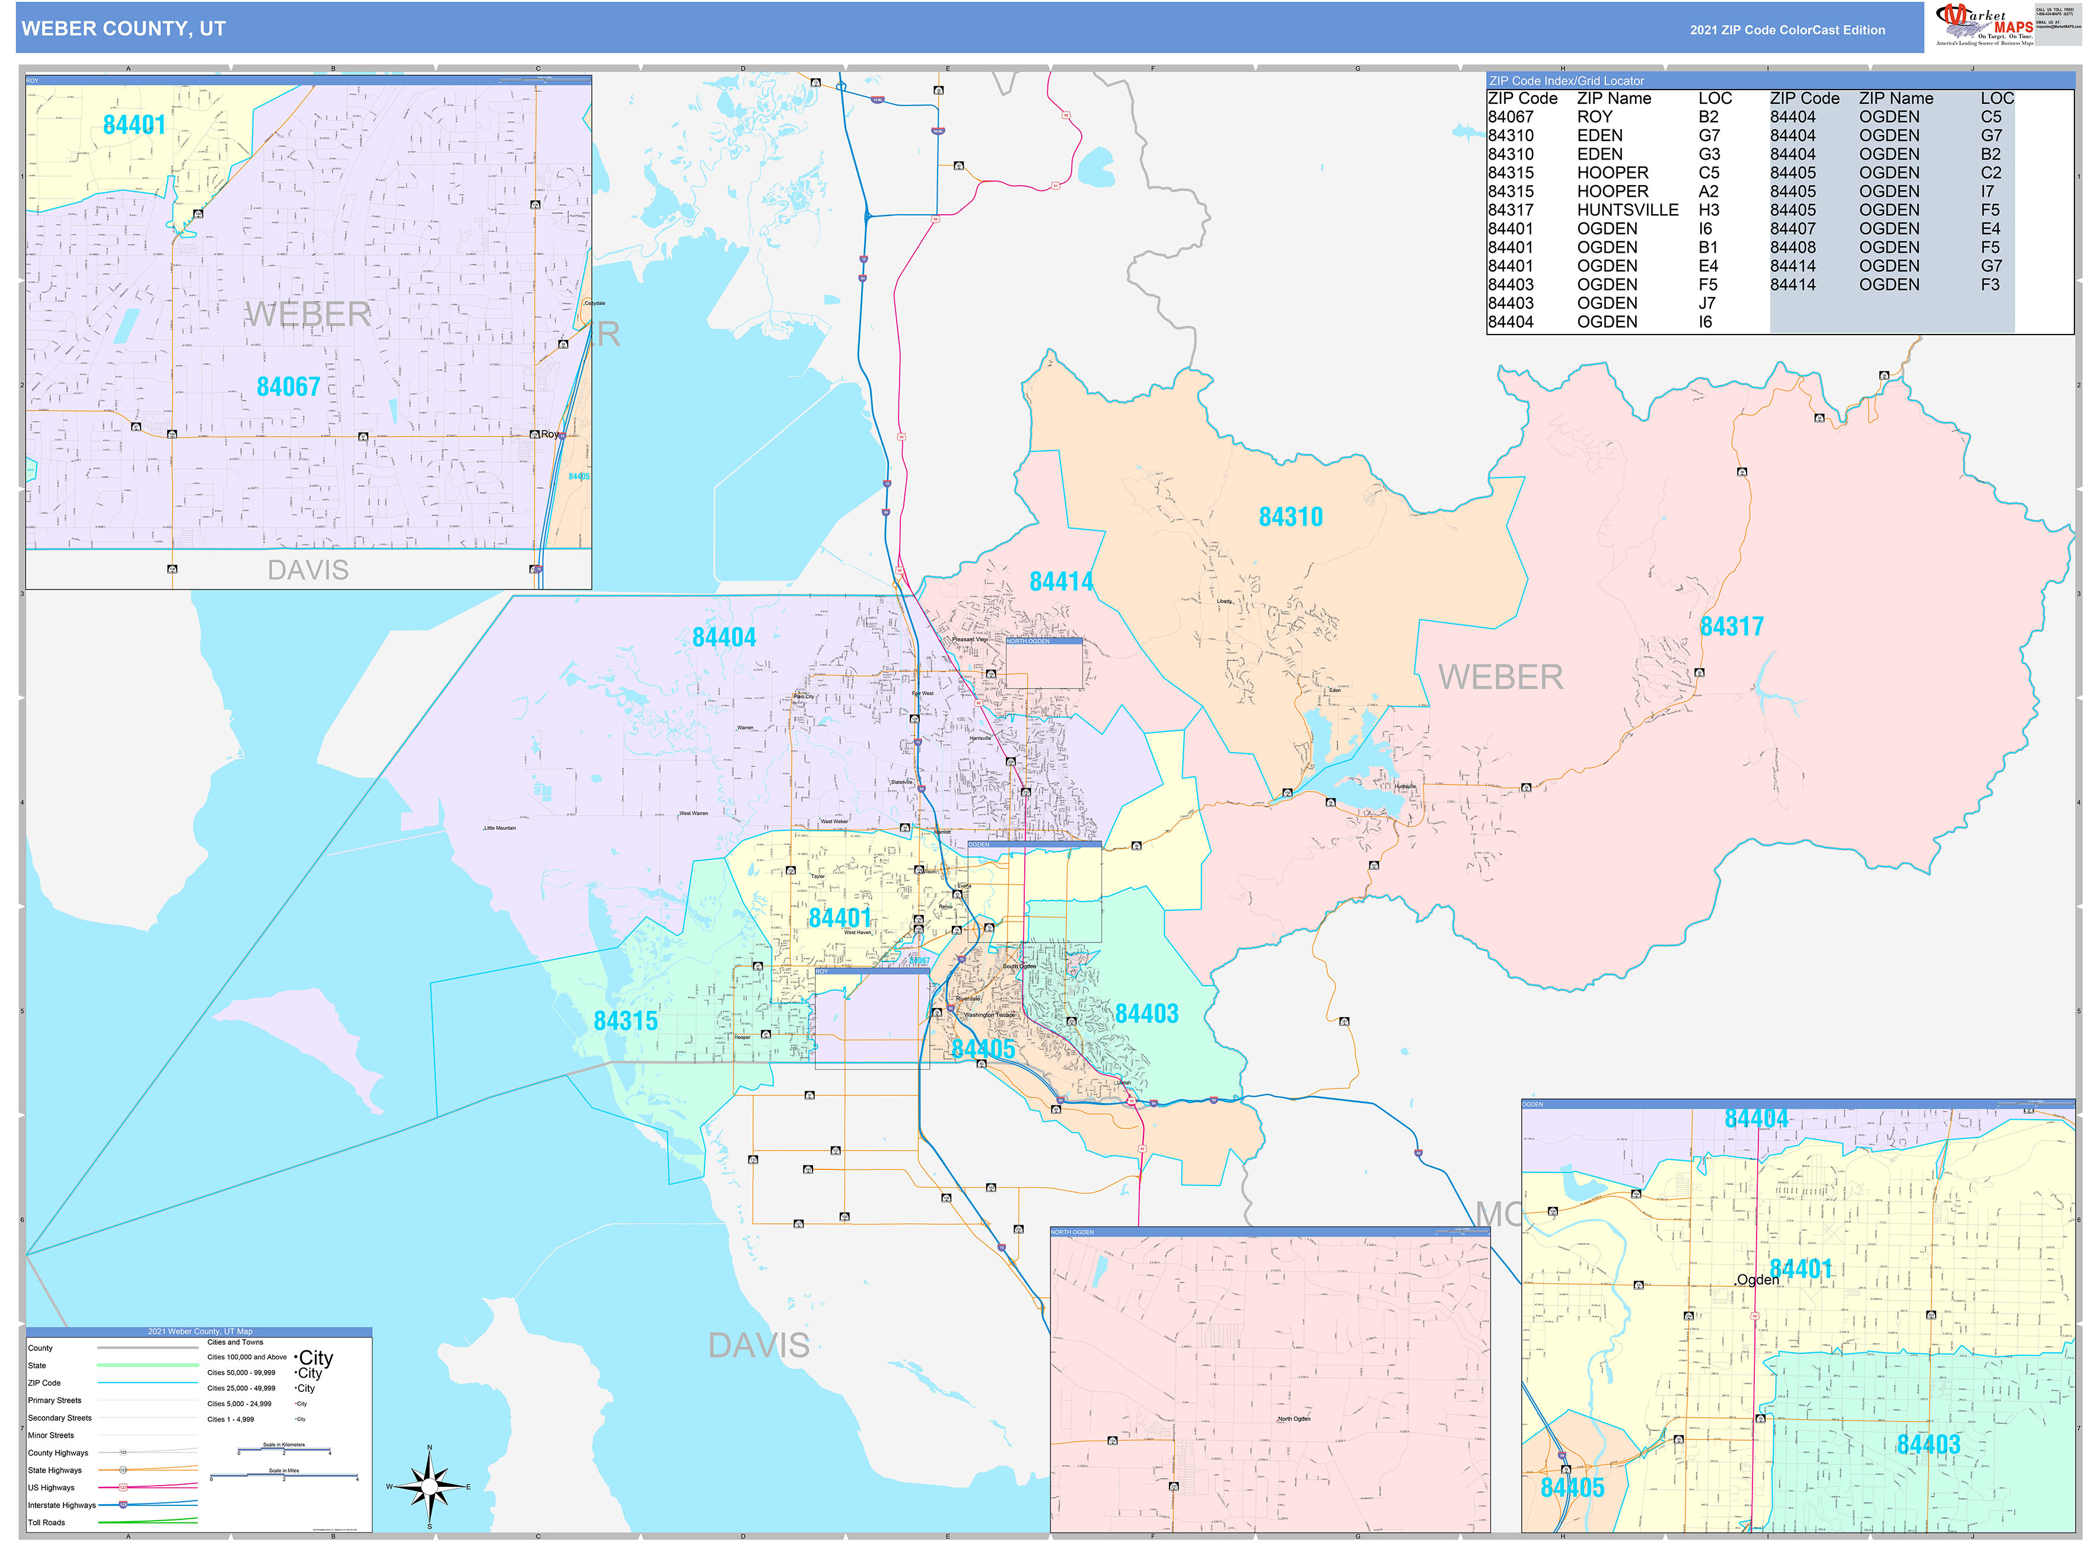2100x1542 pixels.
Task: Click the Hooper town label on main map
Action: point(742,1037)
